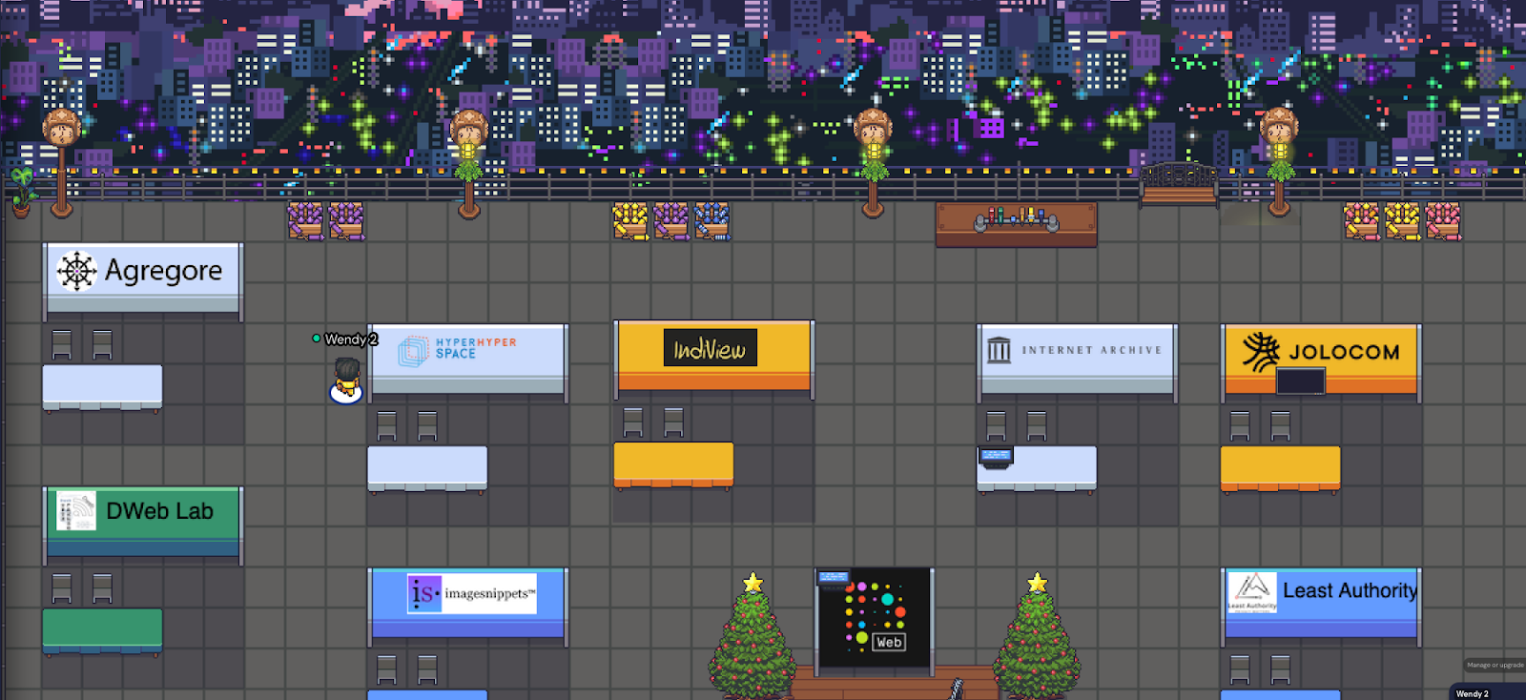Click the Agregore booth sign
Screen dimensions: 1526x700
143,278
